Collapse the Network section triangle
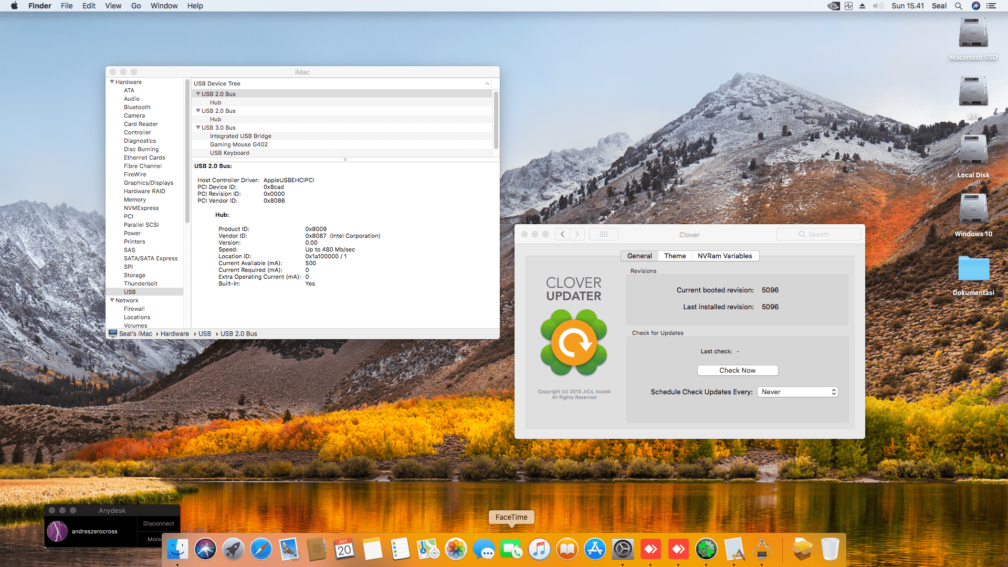Viewport: 1008px width, 567px height. [x=112, y=300]
